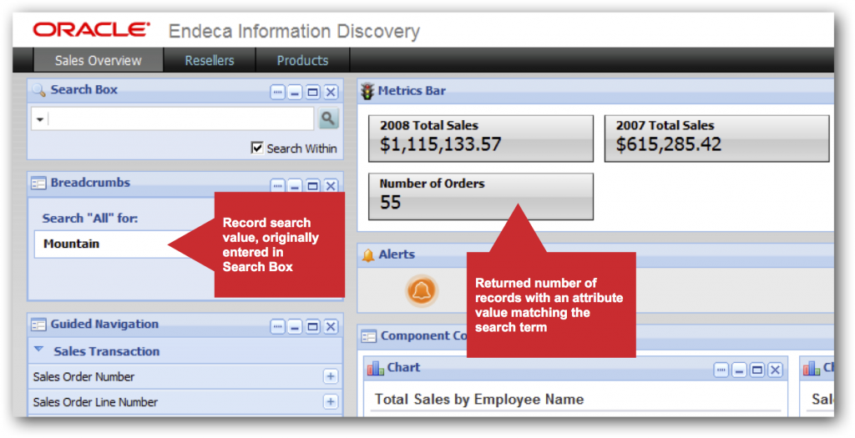Maximize the Chart panel
This screenshot has width=855, height=438.
pyautogui.click(x=756, y=370)
